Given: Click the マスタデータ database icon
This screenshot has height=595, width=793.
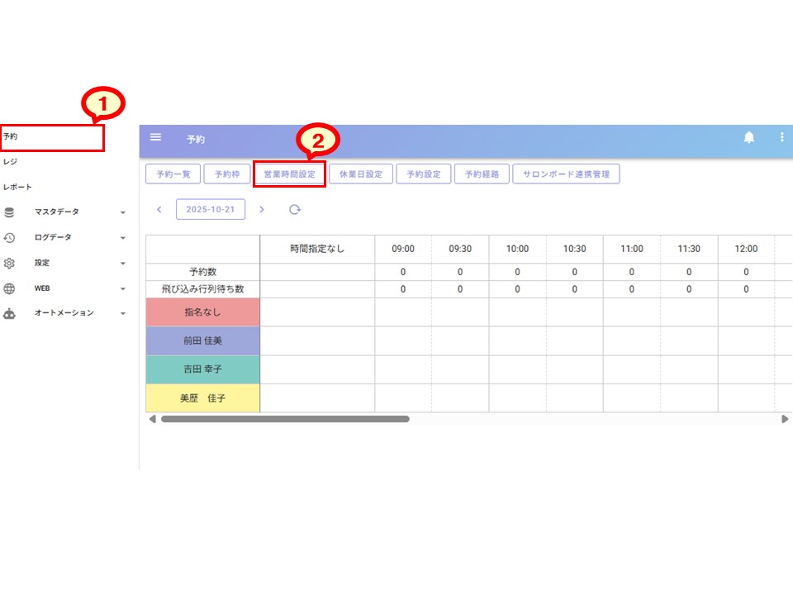Looking at the screenshot, I should [x=9, y=212].
